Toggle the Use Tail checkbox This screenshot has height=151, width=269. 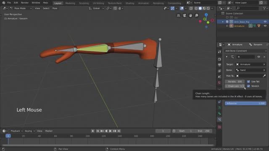pos(248,82)
